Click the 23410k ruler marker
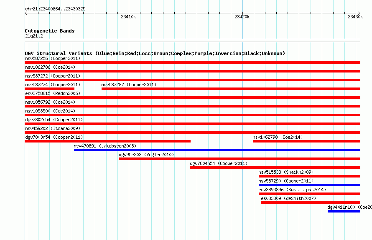372x240 pixels. click(x=128, y=17)
